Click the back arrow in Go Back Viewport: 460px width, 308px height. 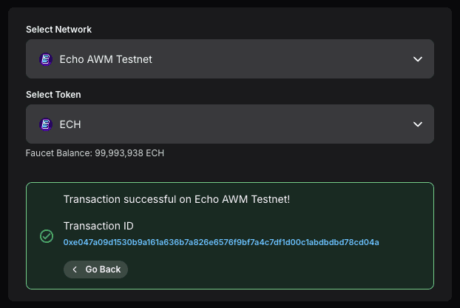(75, 269)
